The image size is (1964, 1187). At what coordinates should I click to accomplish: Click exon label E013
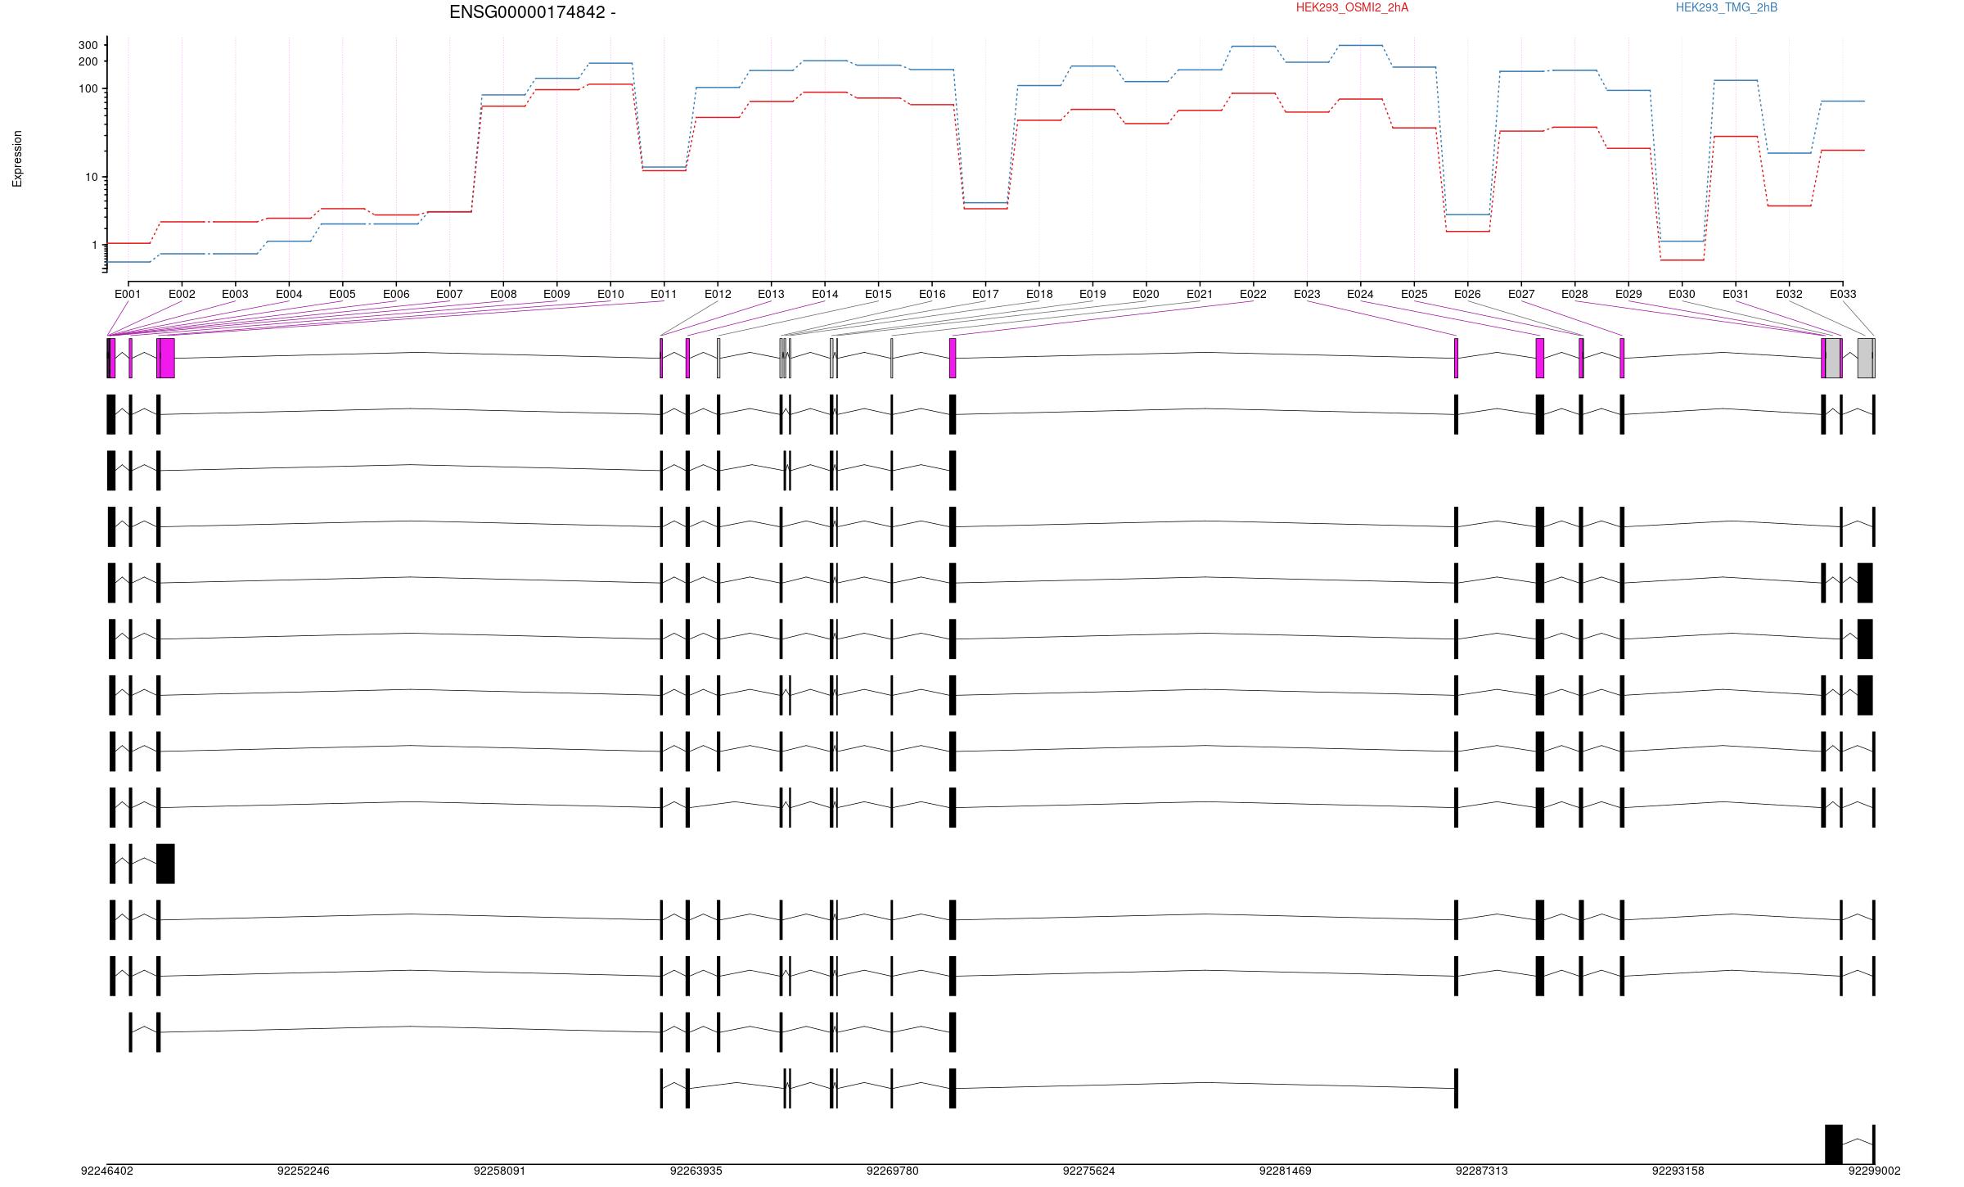click(771, 294)
